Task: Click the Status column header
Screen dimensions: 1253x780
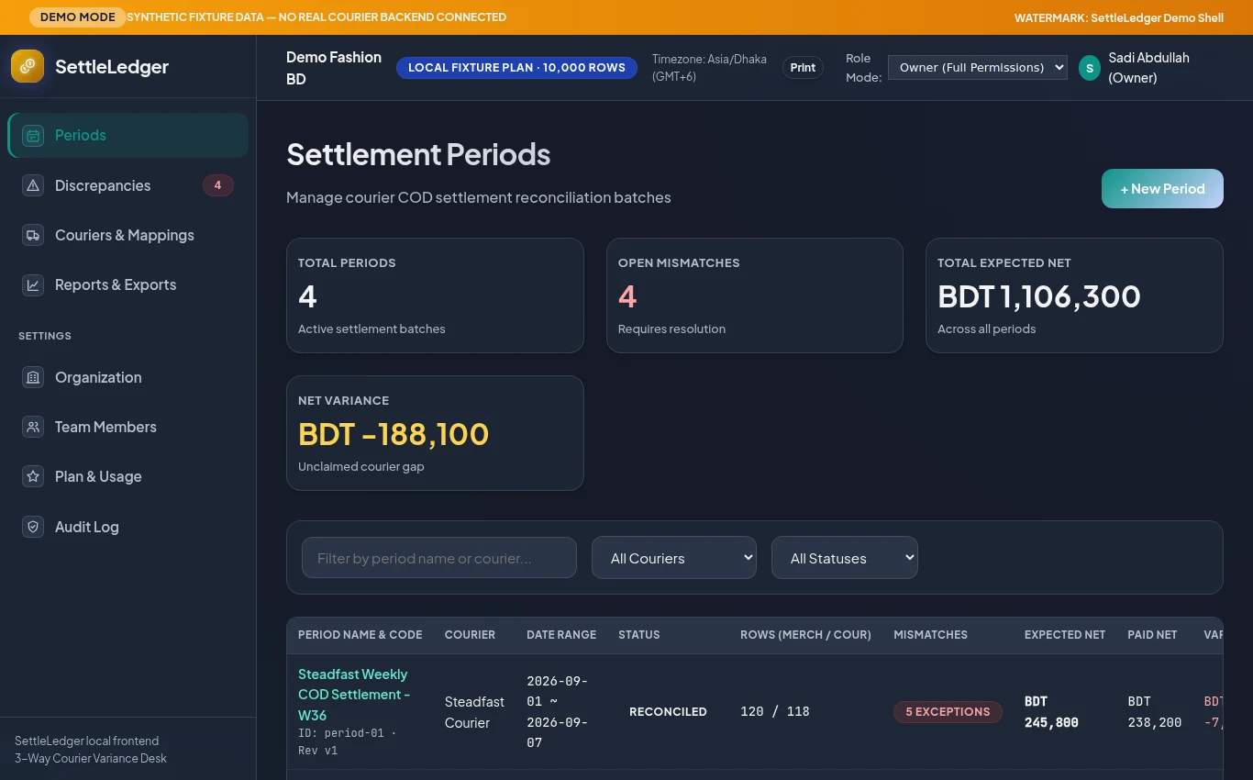Action: pos(639,635)
